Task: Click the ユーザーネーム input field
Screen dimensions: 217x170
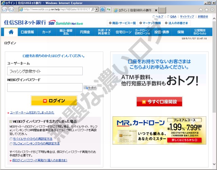Action: pos(45,71)
